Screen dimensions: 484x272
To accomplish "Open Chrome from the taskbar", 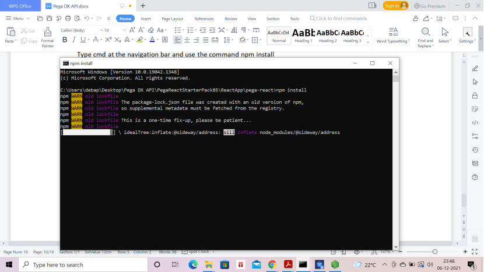I will click(x=272, y=264).
